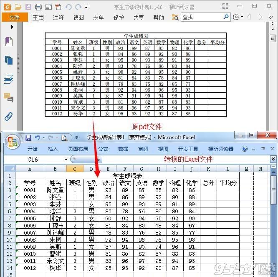The image size is (278, 277).
Task: Click the heart icon in Foxit ribbon
Action: pyautogui.click(x=270, y=17)
